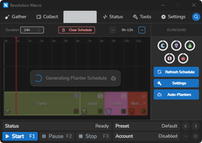The image size is (202, 143).
Task: Select the blue crescent nectar icon
Action: 163,46
